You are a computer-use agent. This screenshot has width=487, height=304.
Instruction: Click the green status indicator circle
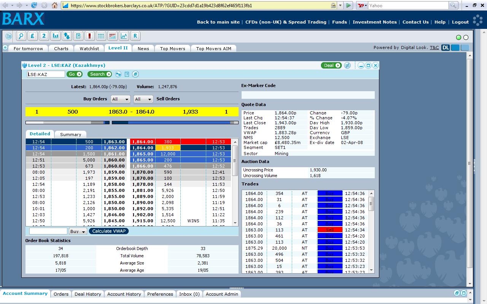tap(458, 37)
